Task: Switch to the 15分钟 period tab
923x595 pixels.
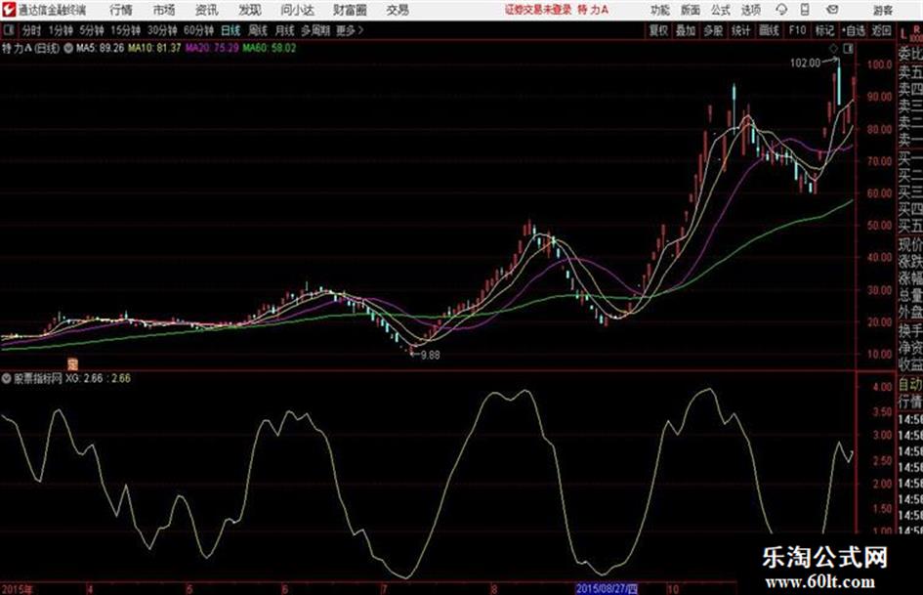Action: click(x=125, y=30)
